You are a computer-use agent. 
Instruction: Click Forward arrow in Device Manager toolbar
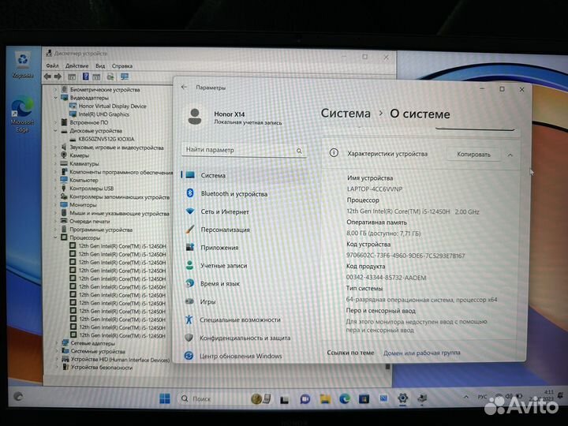tap(58, 77)
